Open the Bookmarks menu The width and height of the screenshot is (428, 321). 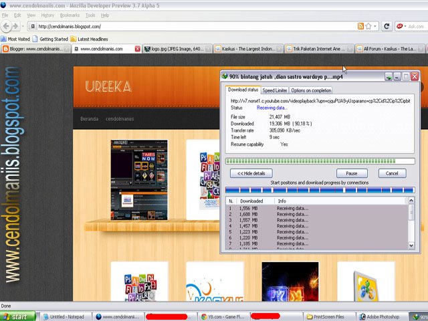[x=70, y=15]
